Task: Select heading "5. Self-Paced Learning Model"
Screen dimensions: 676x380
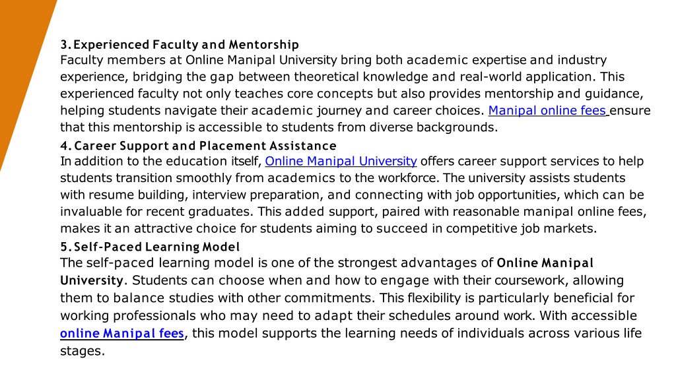Action: click(150, 247)
